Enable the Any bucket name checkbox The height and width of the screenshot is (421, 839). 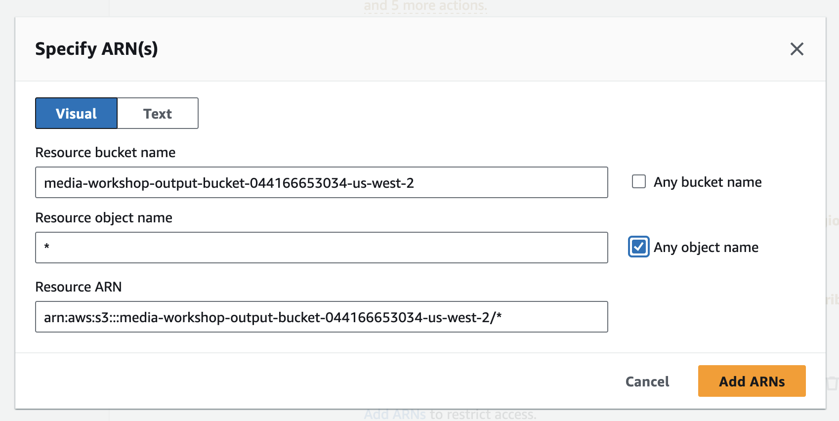coord(639,182)
